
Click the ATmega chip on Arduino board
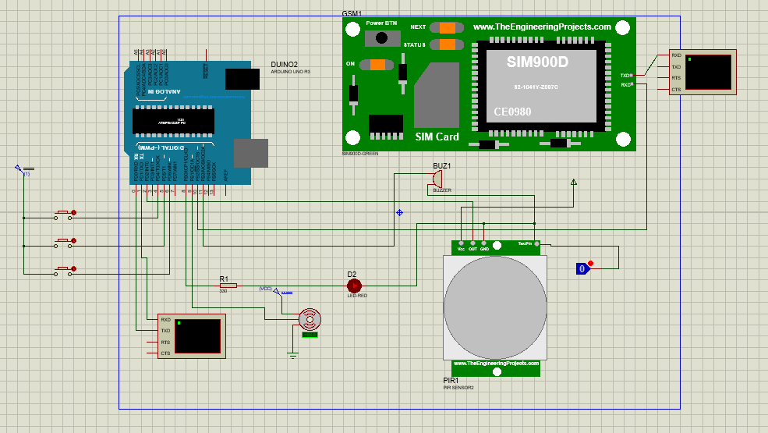[172, 120]
